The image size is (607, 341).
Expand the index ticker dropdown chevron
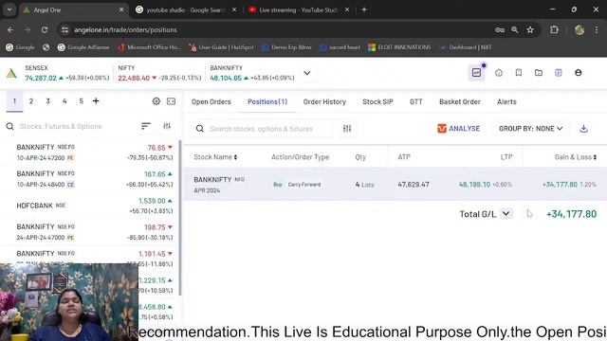[x=307, y=73]
